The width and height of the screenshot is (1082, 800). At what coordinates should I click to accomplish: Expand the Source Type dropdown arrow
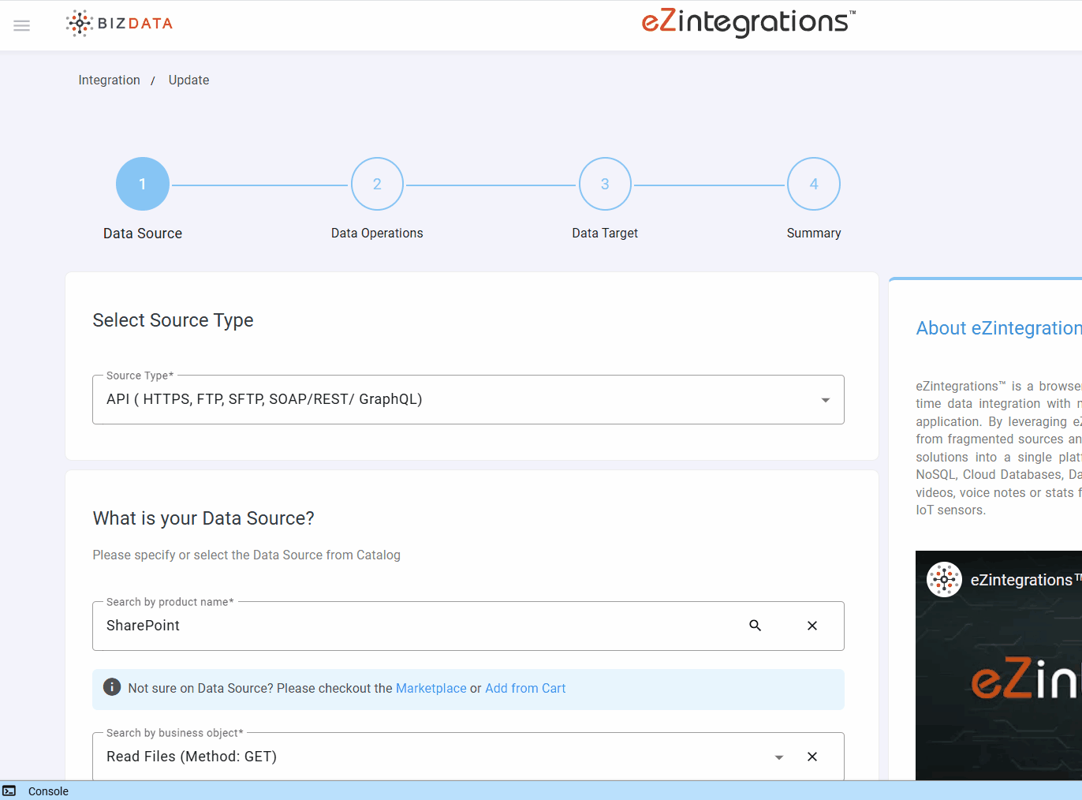tap(825, 400)
